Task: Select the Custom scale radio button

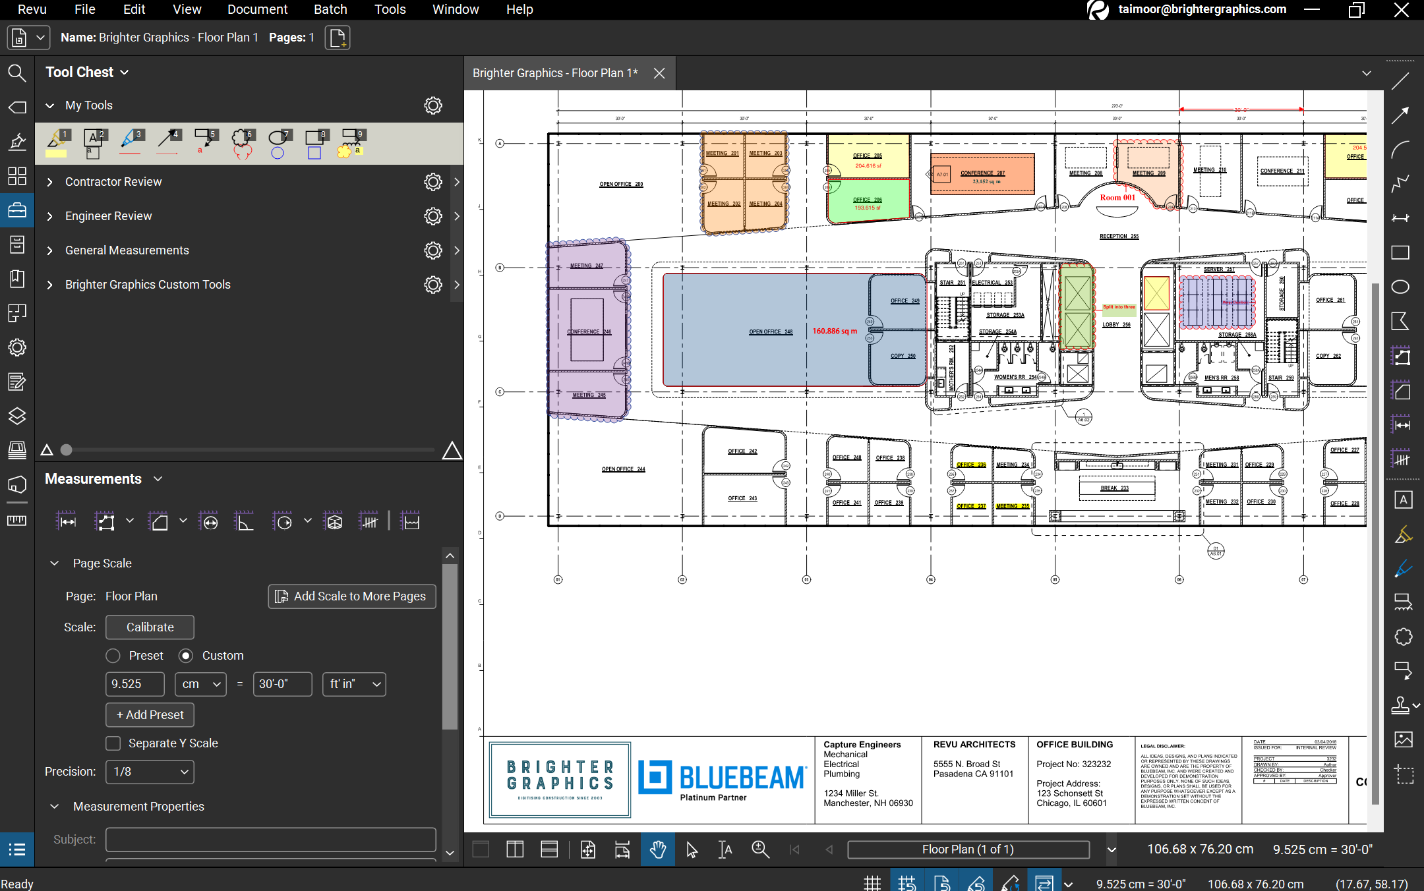Action: tap(186, 656)
